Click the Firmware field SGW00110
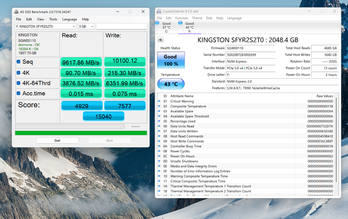The image size is (348, 219). click(251, 48)
